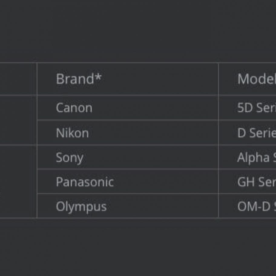276x276 pixels.
Task: Click the blank header cell left of Brand
Action: point(18,79)
